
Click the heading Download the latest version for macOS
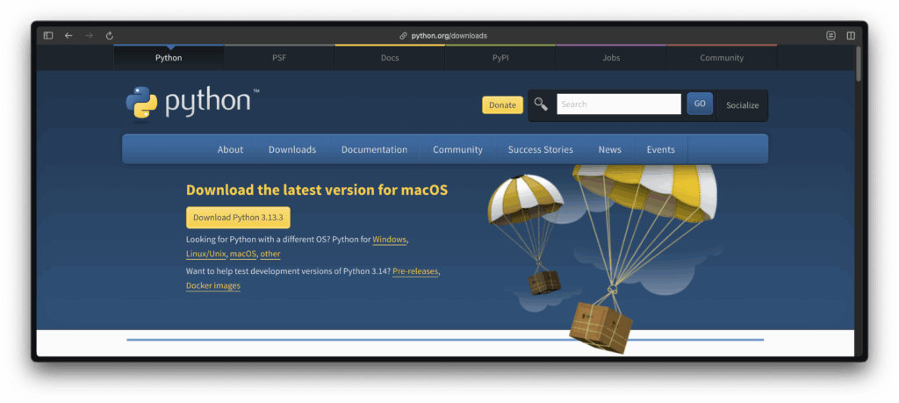click(x=317, y=191)
